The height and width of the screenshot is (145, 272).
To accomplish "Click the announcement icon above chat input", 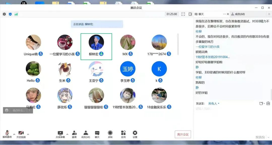I will point(268,103).
